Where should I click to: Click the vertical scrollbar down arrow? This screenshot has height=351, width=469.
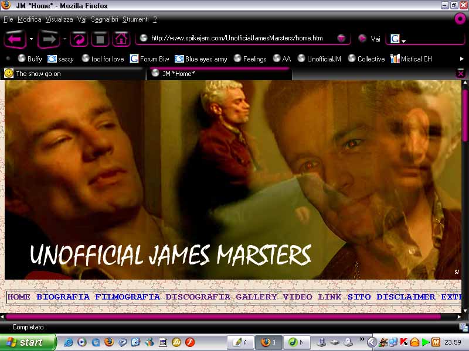[x=465, y=311]
